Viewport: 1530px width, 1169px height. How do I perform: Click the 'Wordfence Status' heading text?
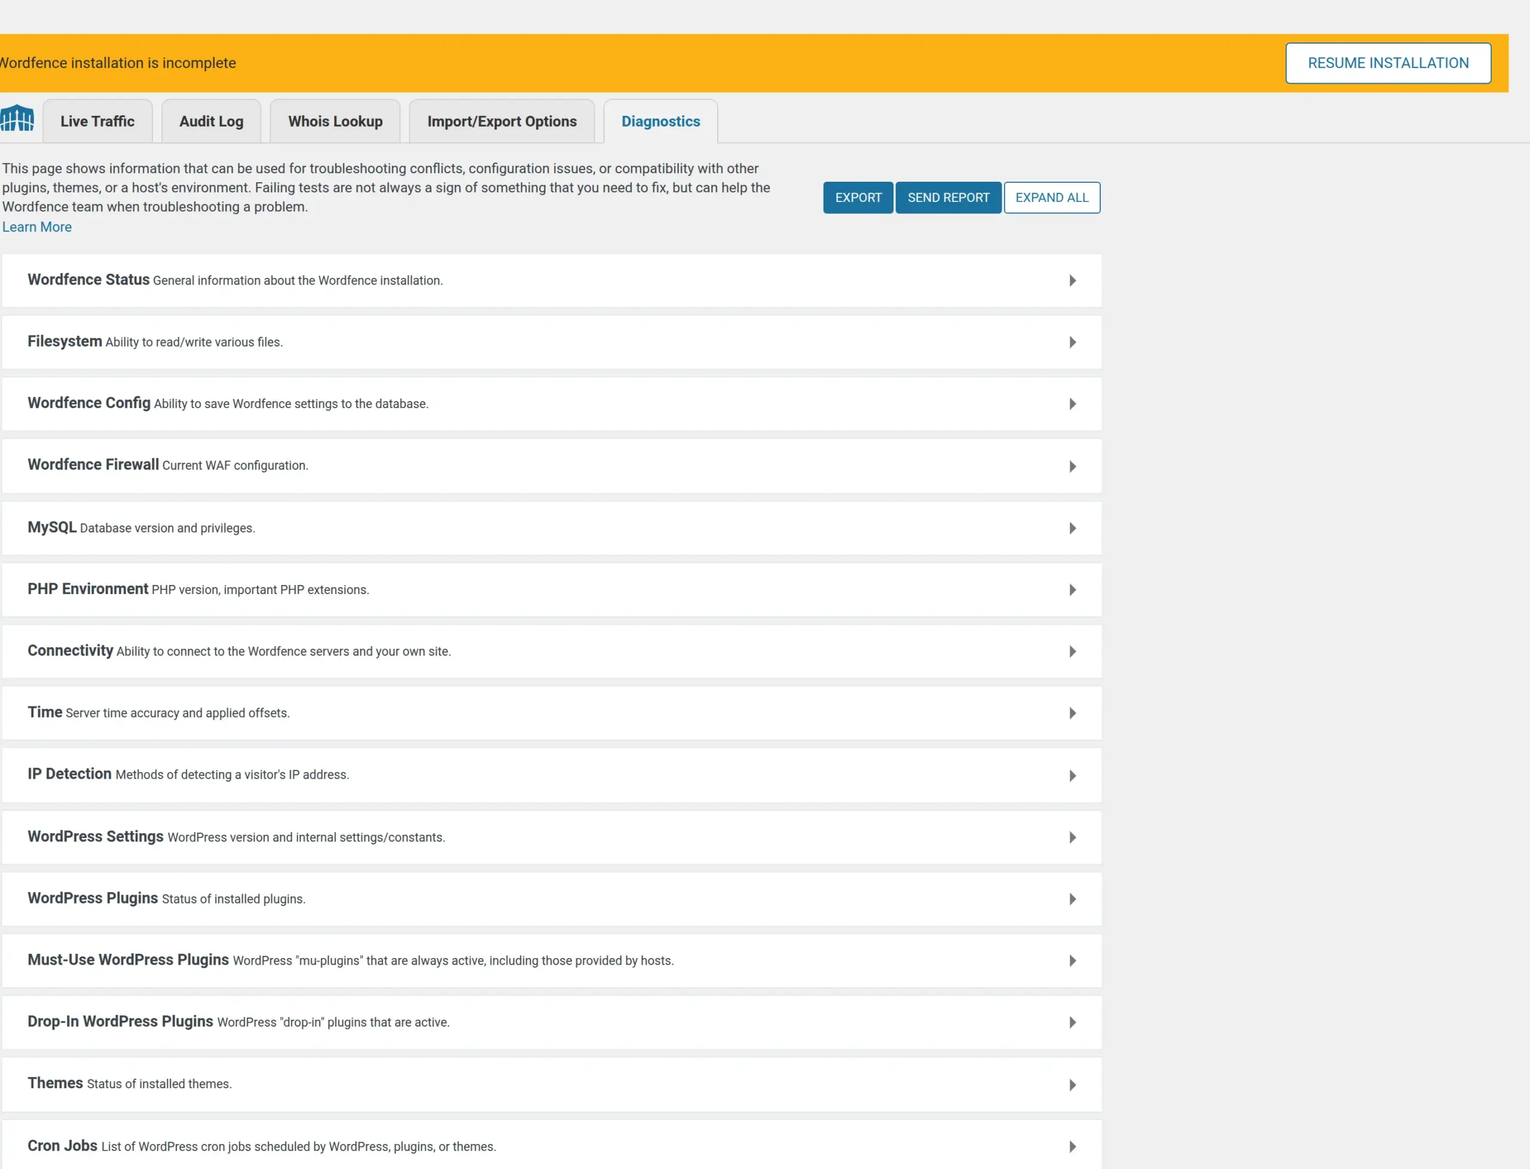tap(88, 280)
